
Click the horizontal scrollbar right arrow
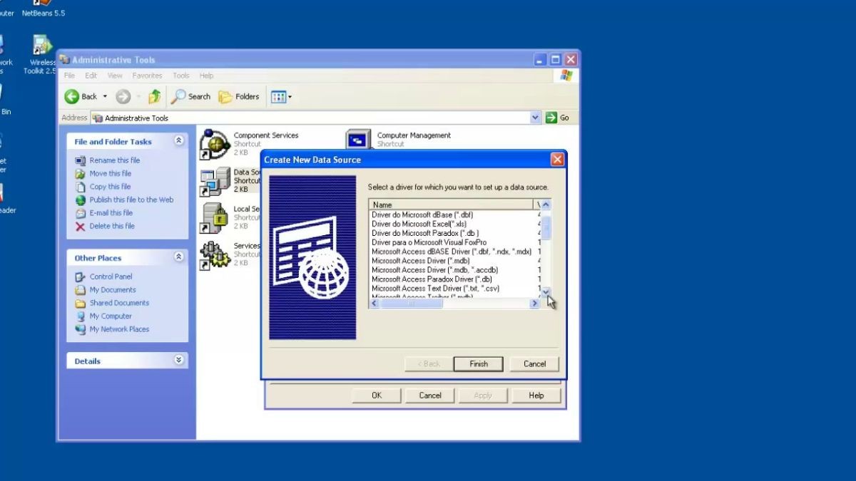534,304
